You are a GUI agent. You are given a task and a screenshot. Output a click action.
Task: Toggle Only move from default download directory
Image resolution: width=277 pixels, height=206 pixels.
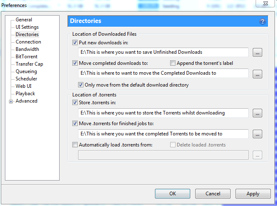[81, 85]
